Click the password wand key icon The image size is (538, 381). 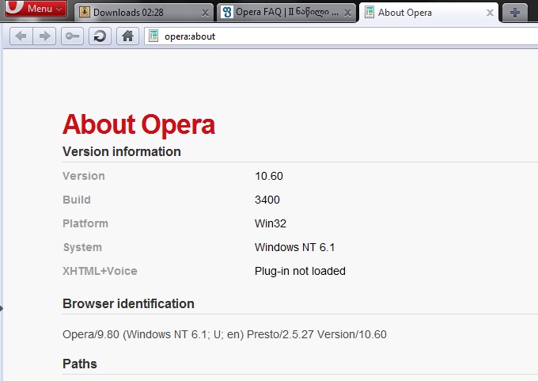click(72, 36)
